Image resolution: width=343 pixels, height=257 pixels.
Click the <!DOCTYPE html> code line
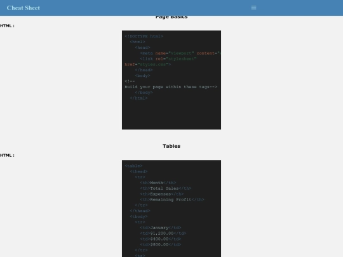(x=144, y=36)
